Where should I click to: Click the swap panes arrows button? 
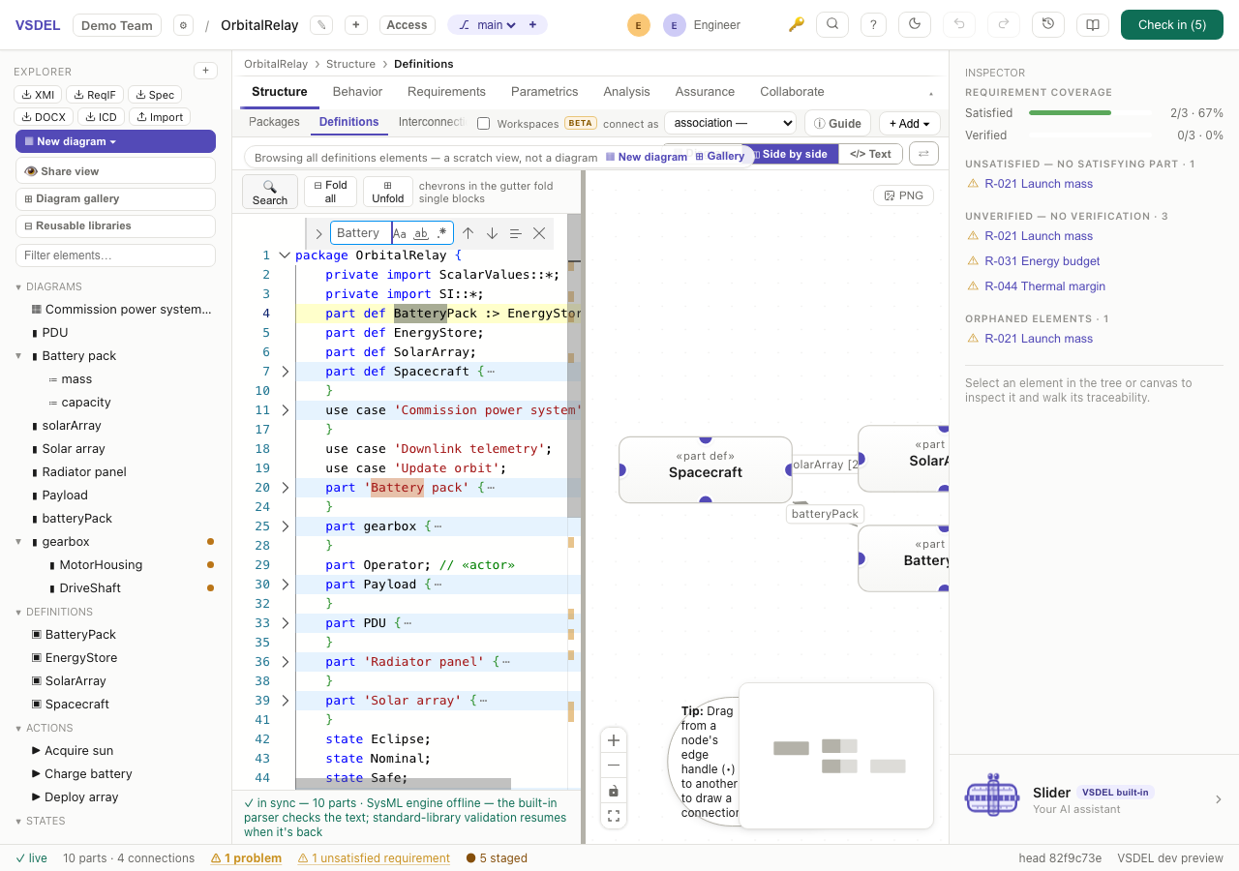pyautogui.click(x=923, y=153)
